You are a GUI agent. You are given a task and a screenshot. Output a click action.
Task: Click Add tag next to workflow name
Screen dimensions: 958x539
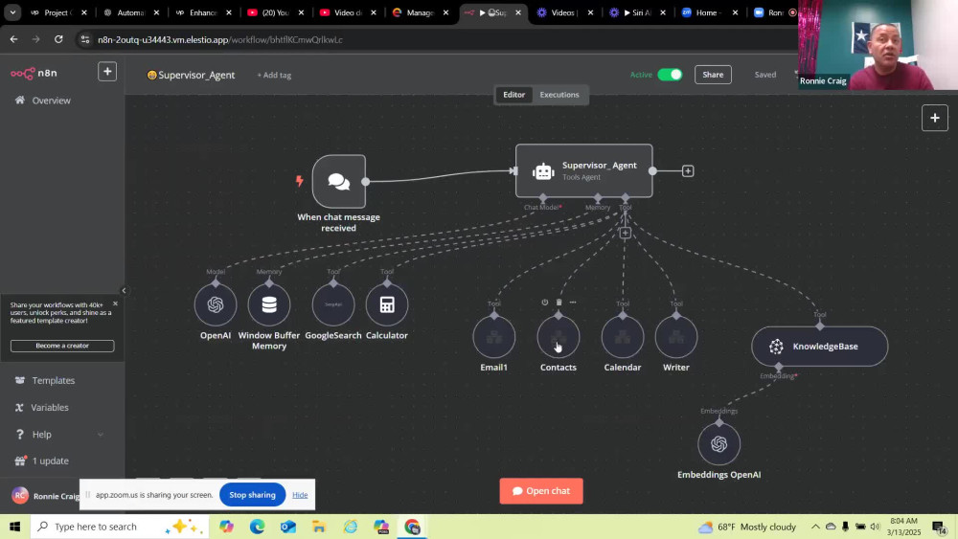[x=274, y=75]
